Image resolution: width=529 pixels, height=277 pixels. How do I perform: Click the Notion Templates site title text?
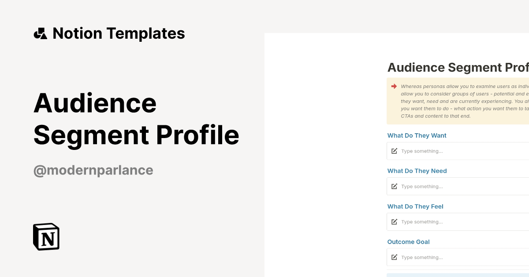tap(119, 33)
